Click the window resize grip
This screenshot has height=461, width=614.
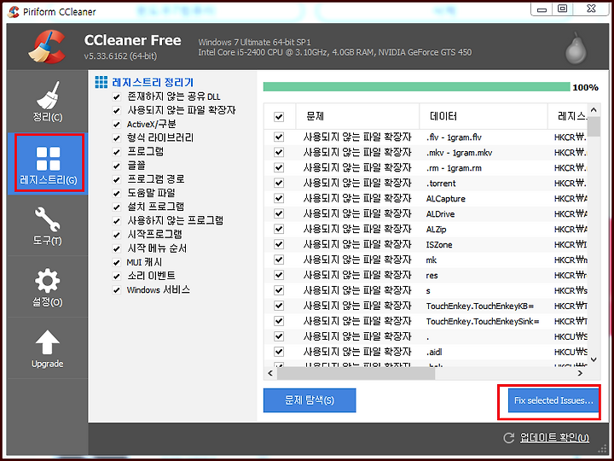601,449
